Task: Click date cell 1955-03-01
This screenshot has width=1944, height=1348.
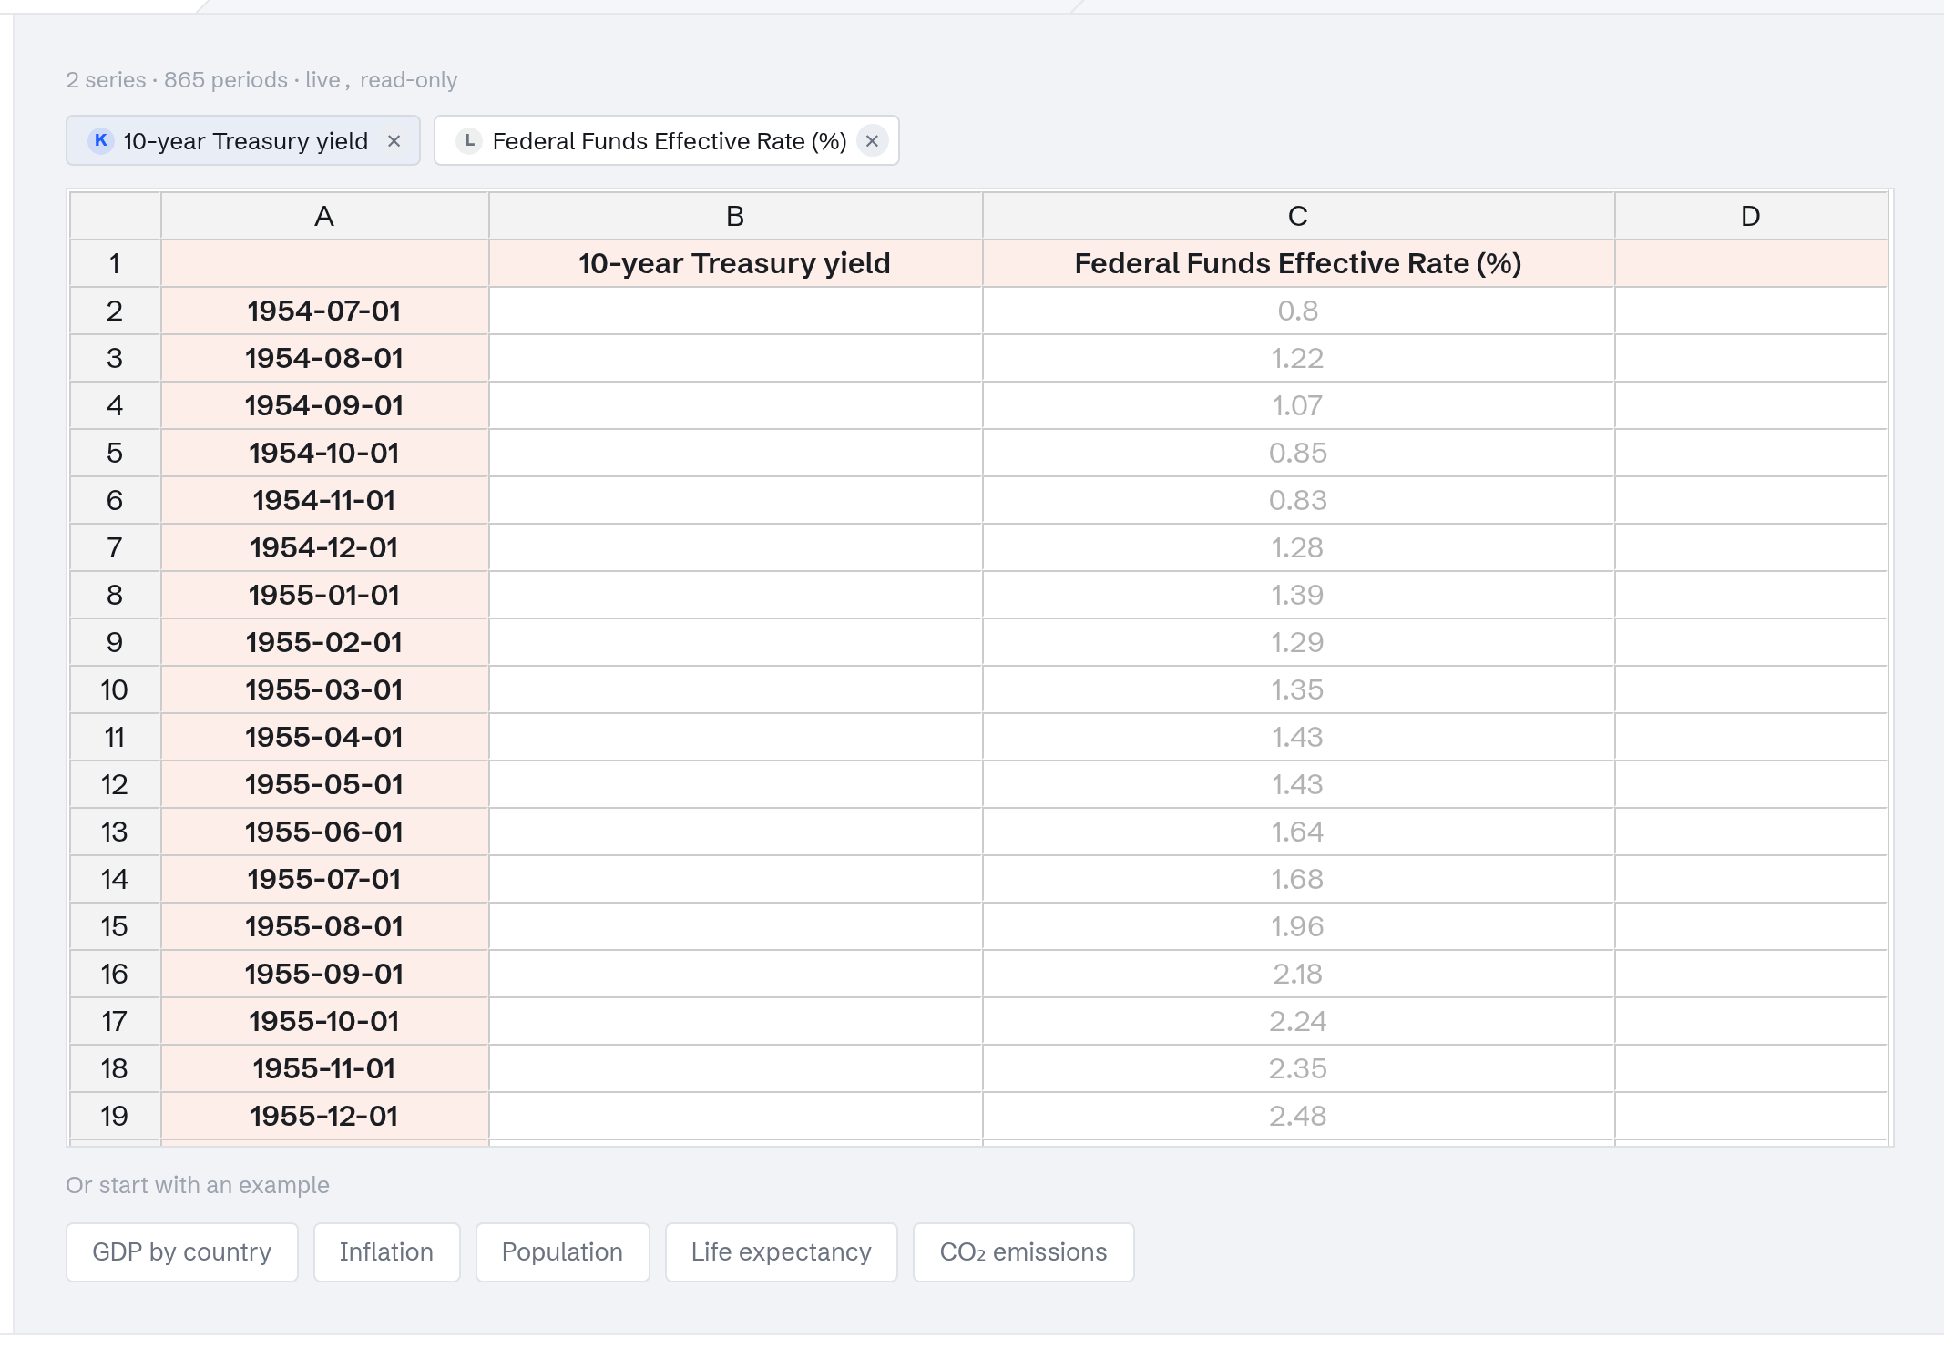Action: (324, 690)
